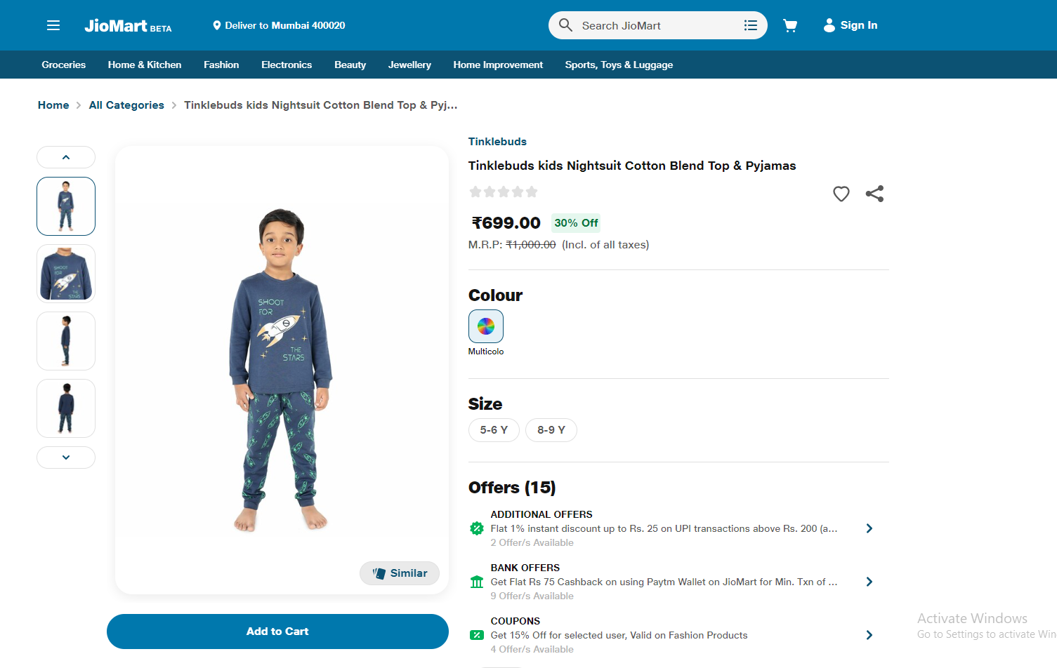
Task: Expand the Bank Offers details
Action: [869, 582]
